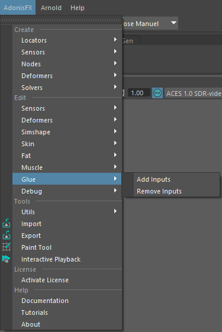Screen dimensions: 222x332
Task: Expand Deformers submenu under Create
Action: tap(67, 76)
